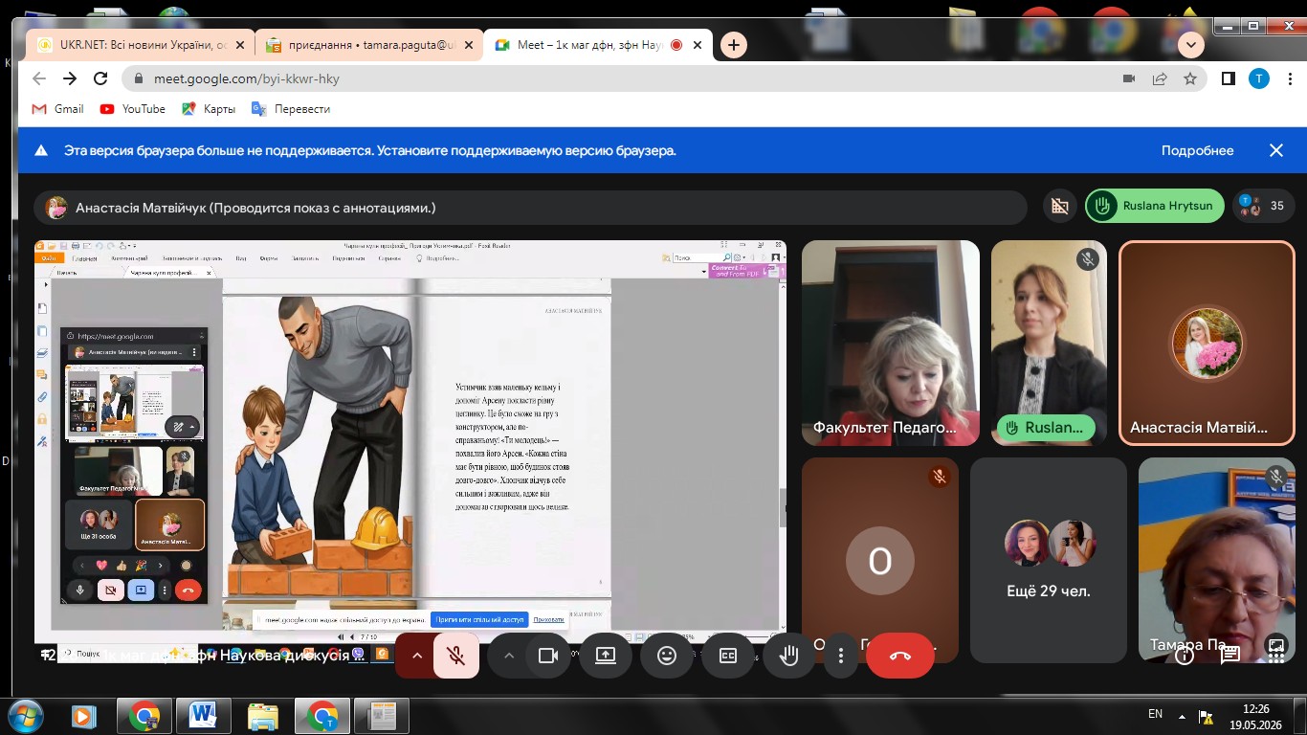Select Анастасія Матвійчук participant tile
The height and width of the screenshot is (735, 1307).
(x=1207, y=343)
